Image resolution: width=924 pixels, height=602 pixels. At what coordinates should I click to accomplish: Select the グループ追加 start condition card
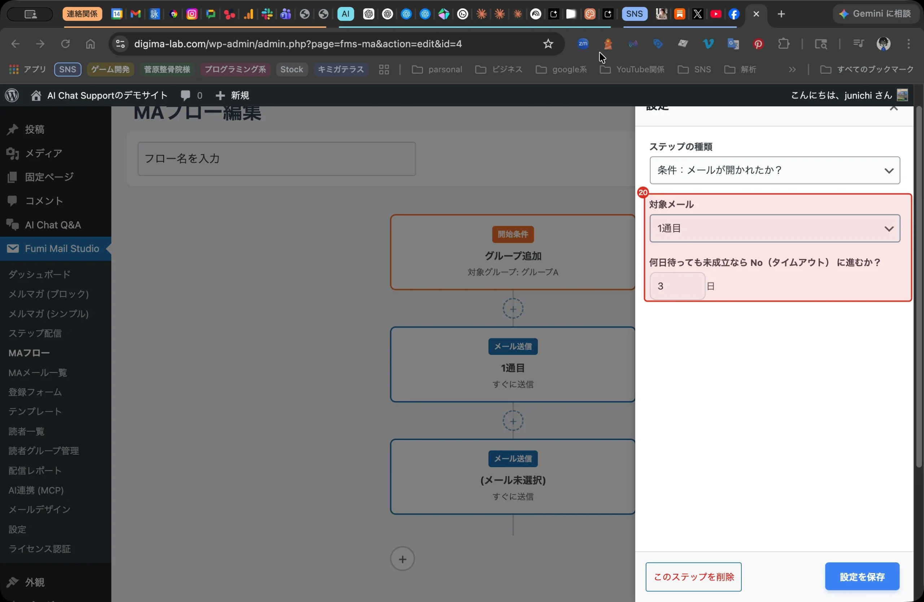pyautogui.click(x=513, y=252)
